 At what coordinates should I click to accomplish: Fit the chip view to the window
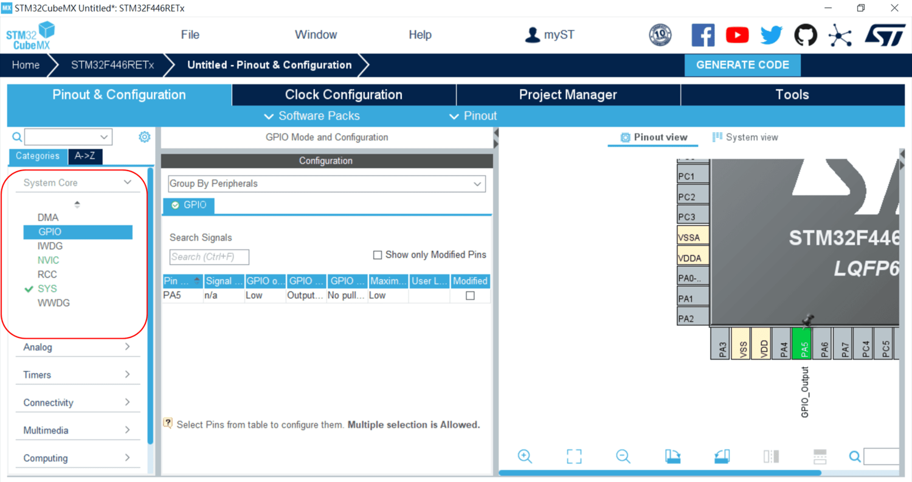(x=574, y=456)
